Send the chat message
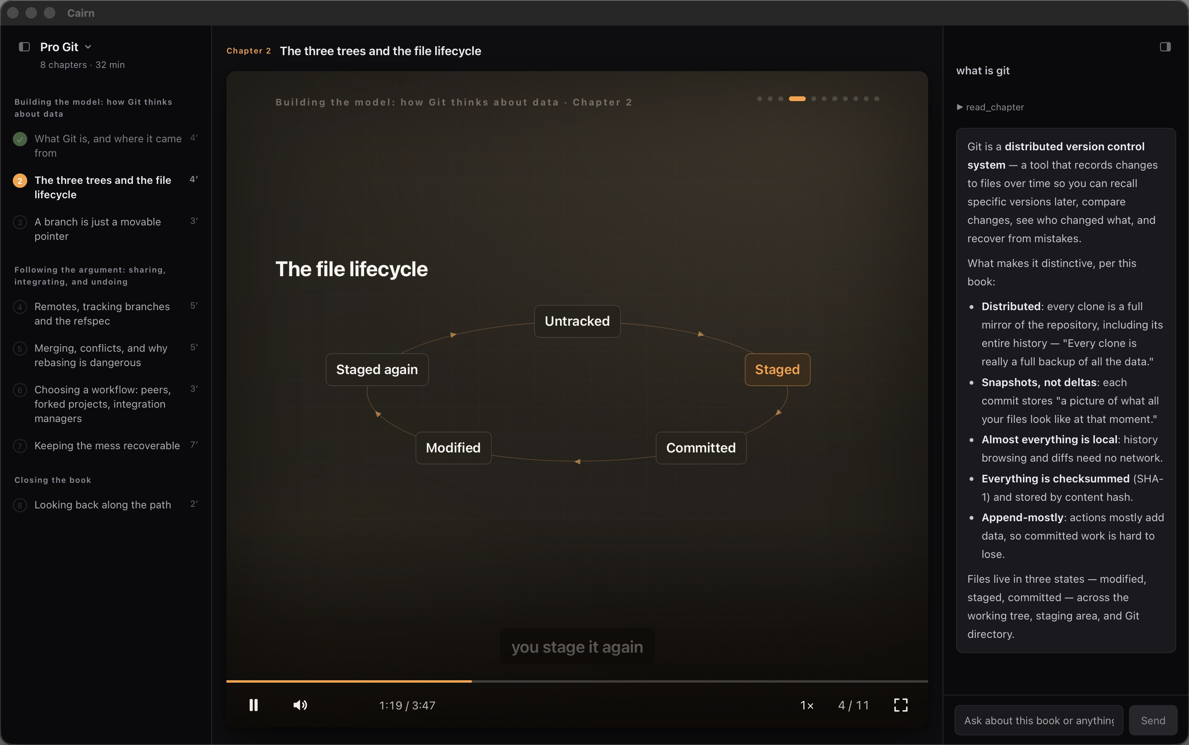 coord(1153,720)
